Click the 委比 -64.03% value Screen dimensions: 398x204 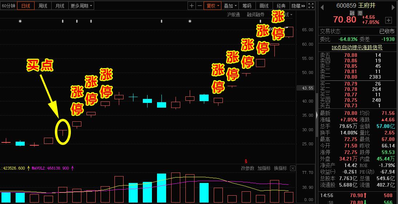tap(348, 39)
